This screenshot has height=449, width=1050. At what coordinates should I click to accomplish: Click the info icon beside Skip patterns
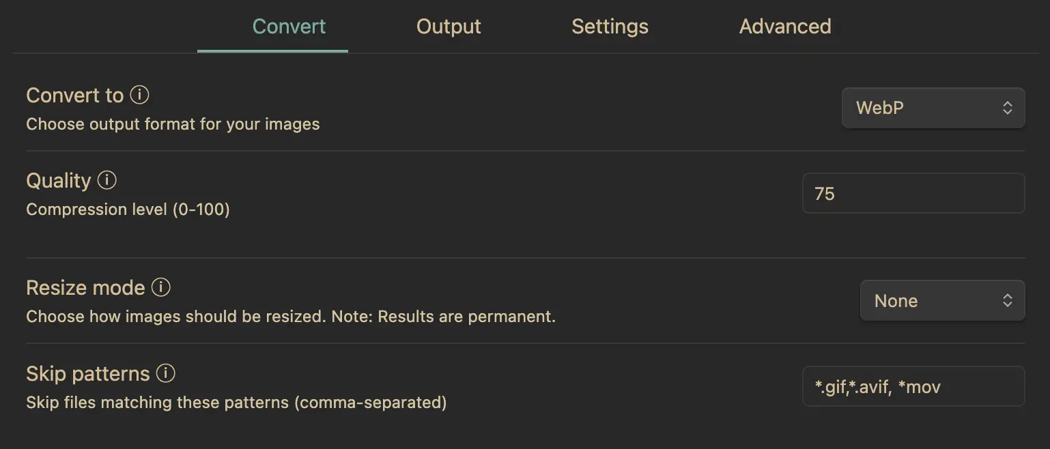(x=166, y=373)
